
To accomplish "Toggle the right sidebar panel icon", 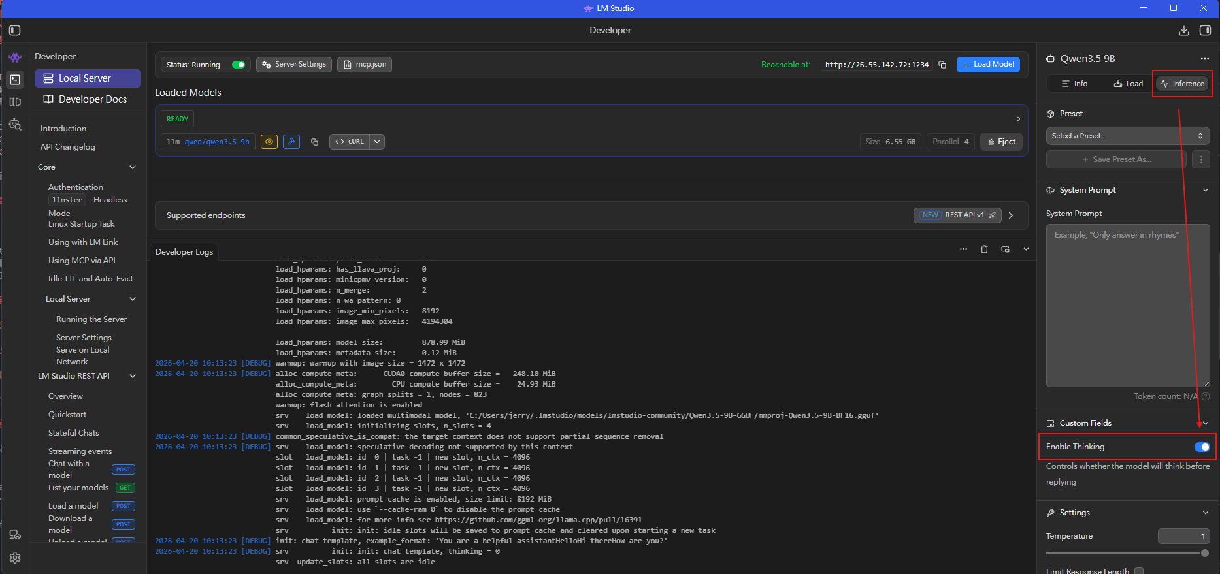I will click(x=1206, y=31).
